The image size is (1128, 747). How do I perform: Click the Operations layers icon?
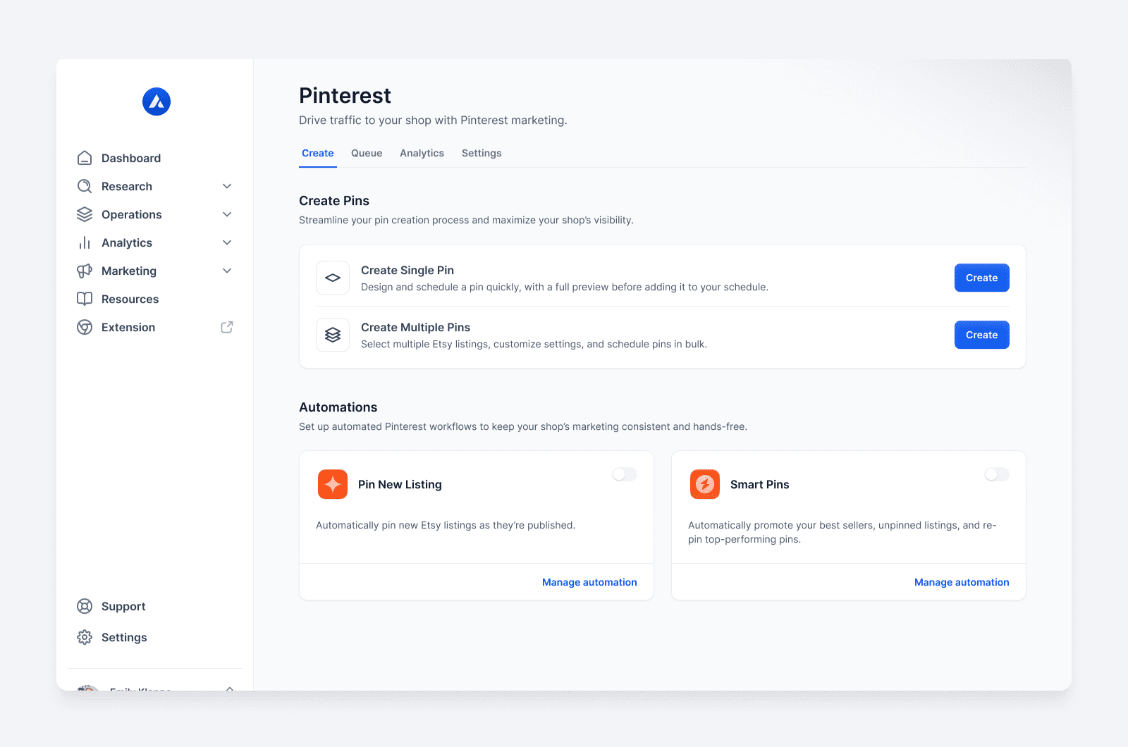85,214
